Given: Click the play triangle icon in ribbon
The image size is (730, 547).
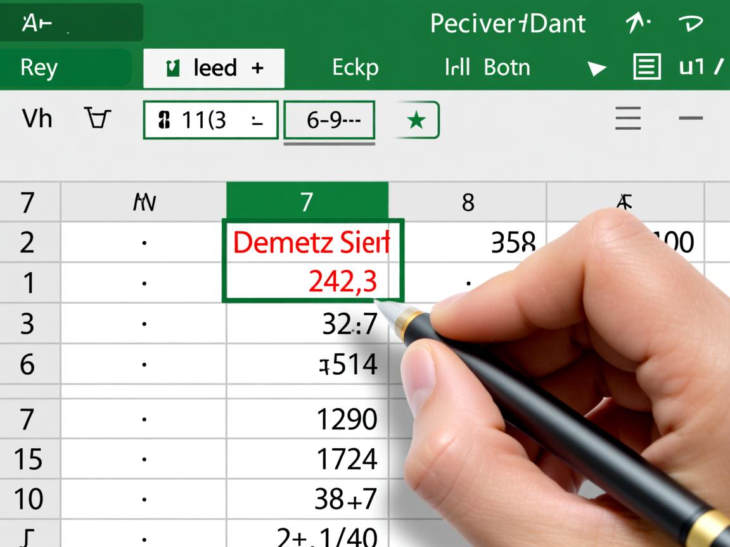Looking at the screenshot, I should coord(596,68).
